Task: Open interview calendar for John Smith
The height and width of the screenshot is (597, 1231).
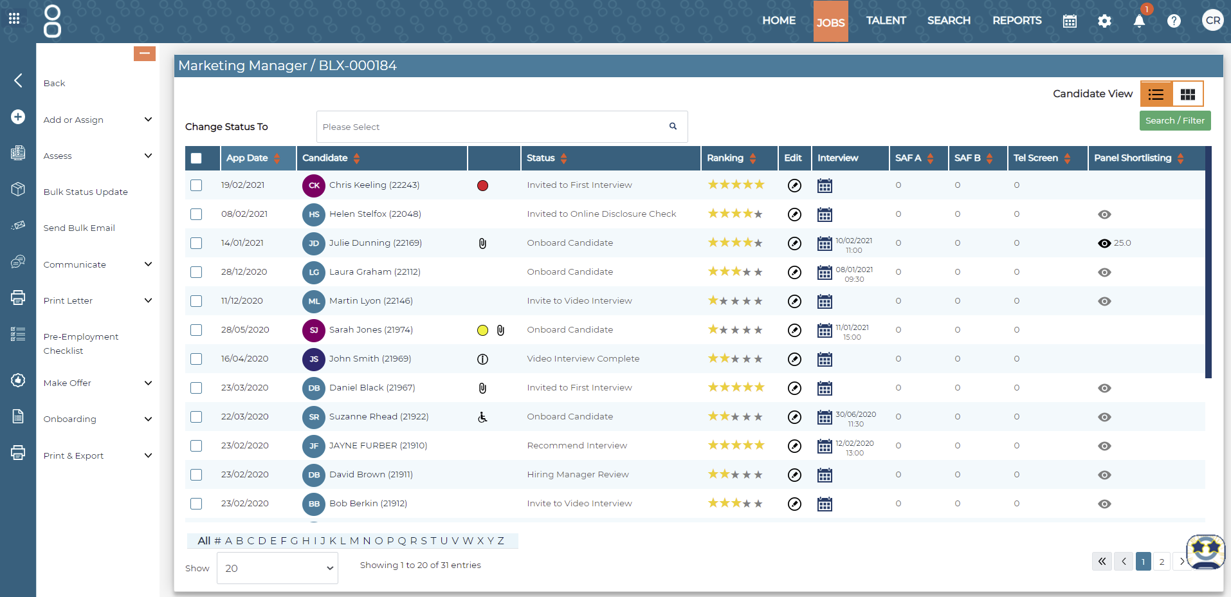Action: [825, 359]
